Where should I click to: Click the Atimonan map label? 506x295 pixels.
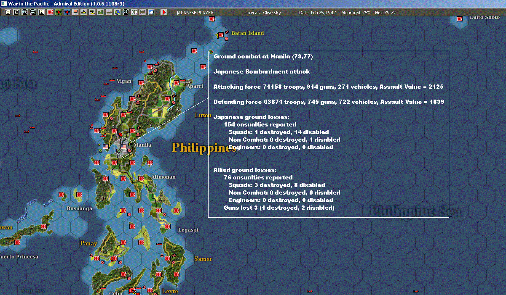163,177
